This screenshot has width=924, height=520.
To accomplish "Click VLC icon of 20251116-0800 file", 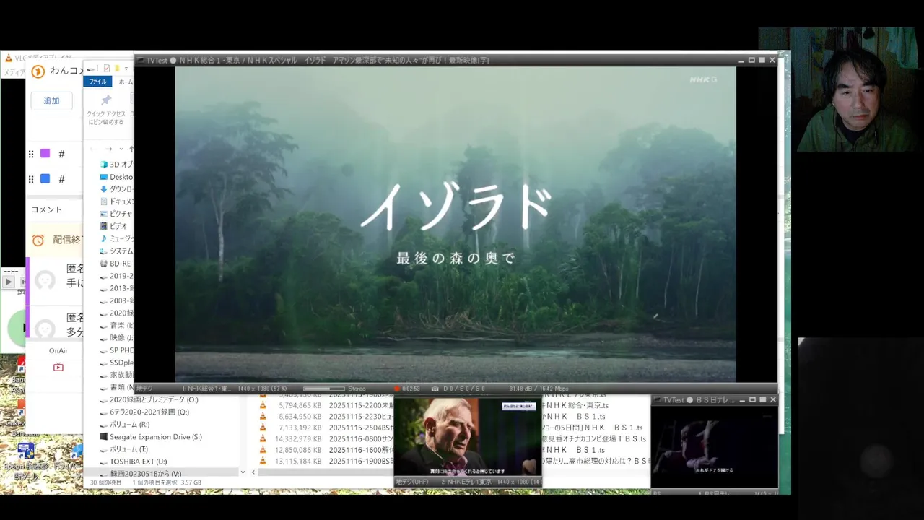I will pos(263,438).
